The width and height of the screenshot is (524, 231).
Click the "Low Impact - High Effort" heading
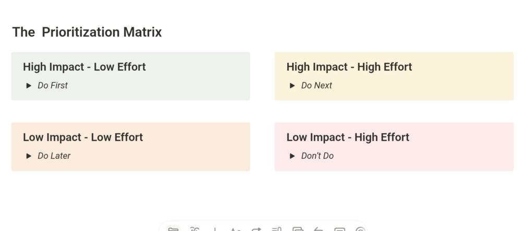click(348, 137)
